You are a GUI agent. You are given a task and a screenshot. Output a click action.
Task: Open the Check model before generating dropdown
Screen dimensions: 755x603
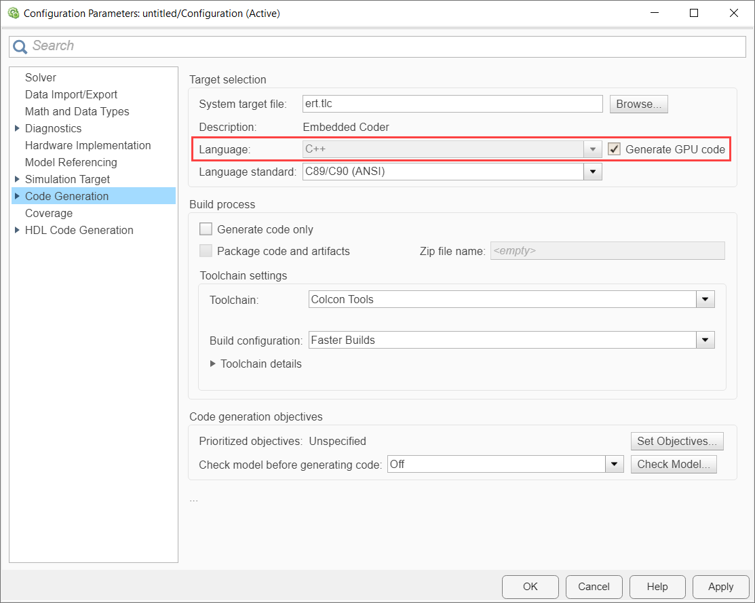(615, 465)
